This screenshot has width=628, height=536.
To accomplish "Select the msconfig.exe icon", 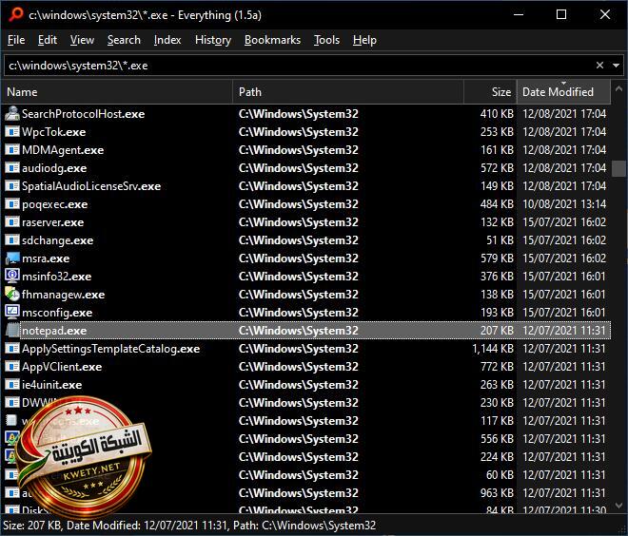I will 12,313.
